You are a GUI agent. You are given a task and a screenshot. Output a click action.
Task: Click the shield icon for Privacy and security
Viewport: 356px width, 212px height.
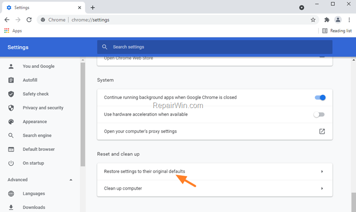[x=11, y=108]
